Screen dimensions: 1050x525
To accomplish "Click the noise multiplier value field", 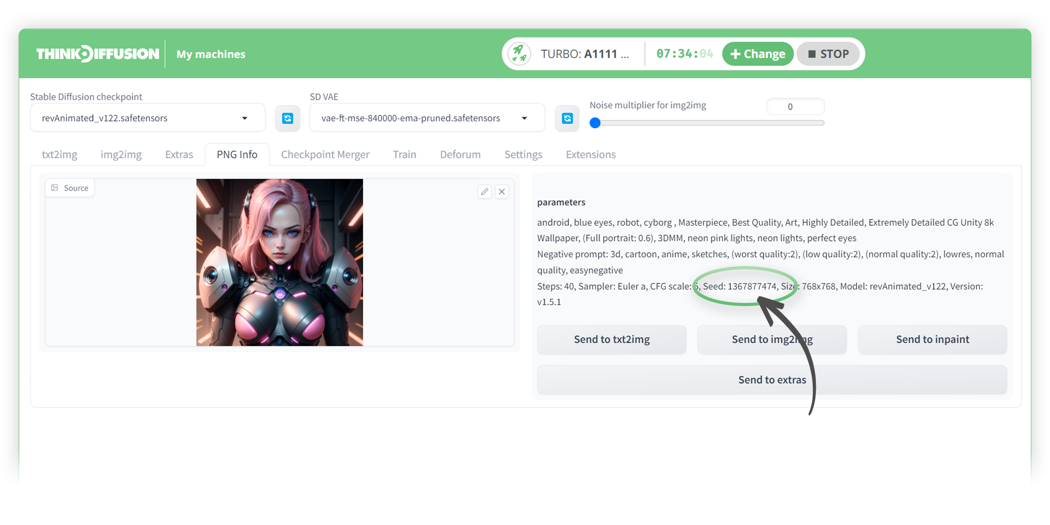I will (795, 107).
